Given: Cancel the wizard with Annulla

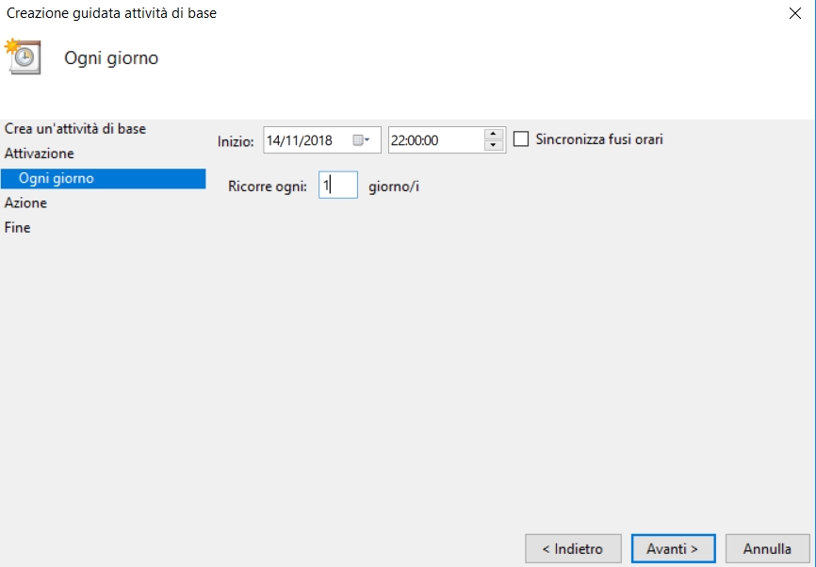Looking at the screenshot, I should pos(767,549).
